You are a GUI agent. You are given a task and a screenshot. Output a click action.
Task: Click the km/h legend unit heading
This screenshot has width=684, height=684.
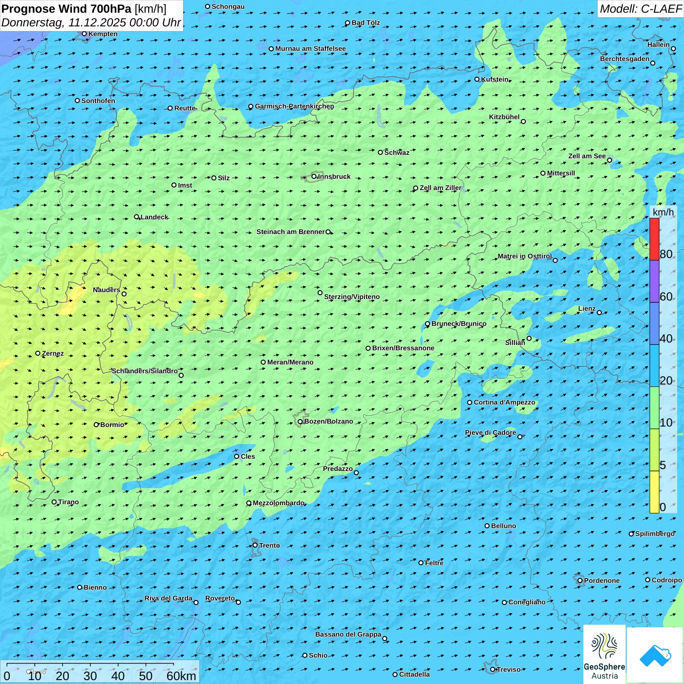point(663,212)
